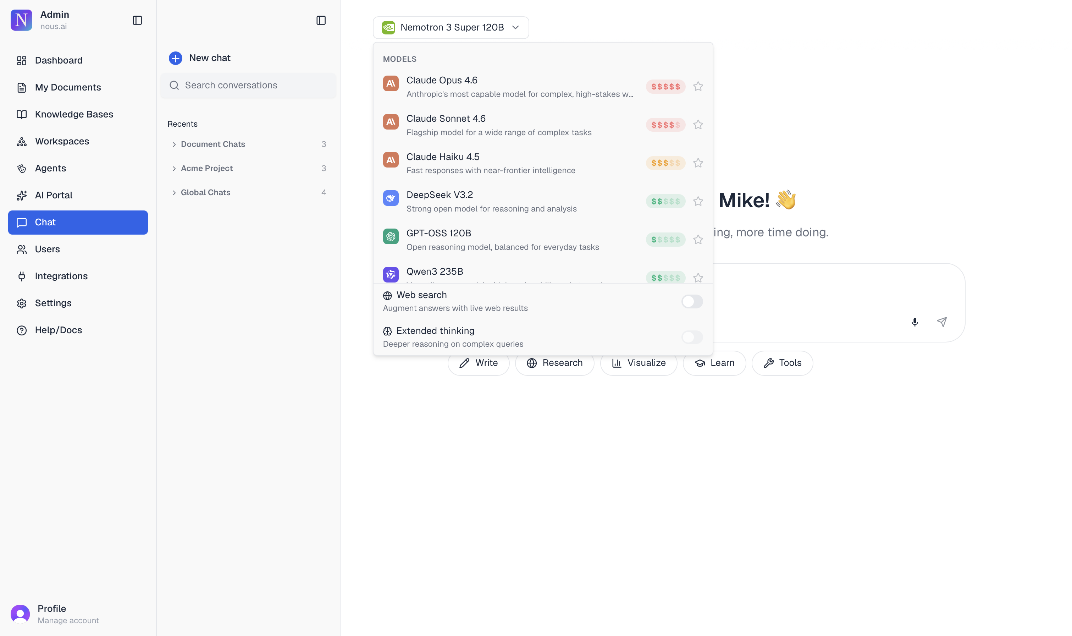Favorite Qwen3 235B with star
Screen dimensions: 1072x636
click(x=698, y=278)
